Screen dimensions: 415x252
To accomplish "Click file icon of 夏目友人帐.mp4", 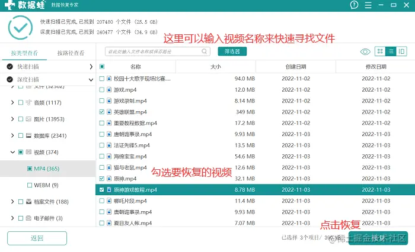I will (x=109, y=223).
